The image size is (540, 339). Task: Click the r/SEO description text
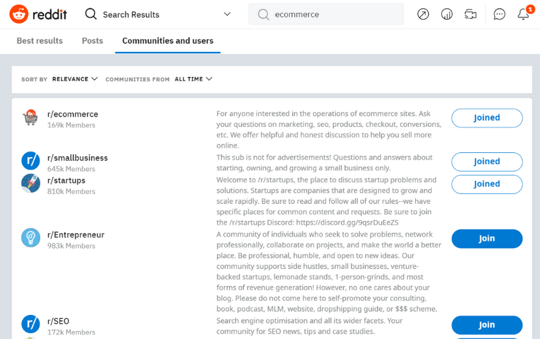[x=309, y=326]
